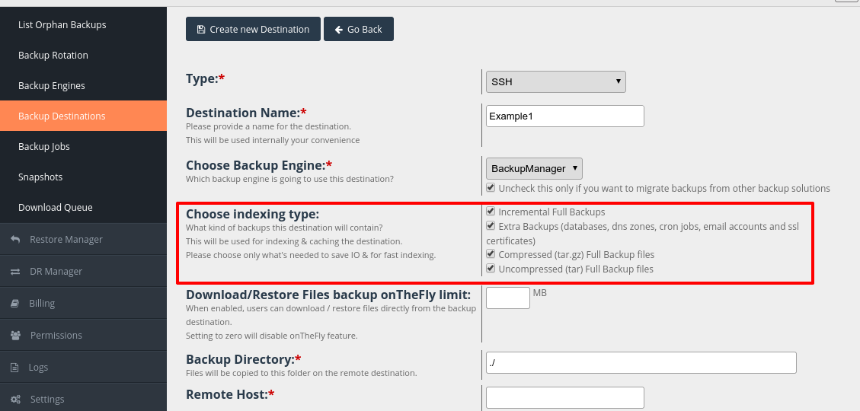The width and height of the screenshot is (860, 411).
Task: Click the Logs document icon
Action: [14, 367]
